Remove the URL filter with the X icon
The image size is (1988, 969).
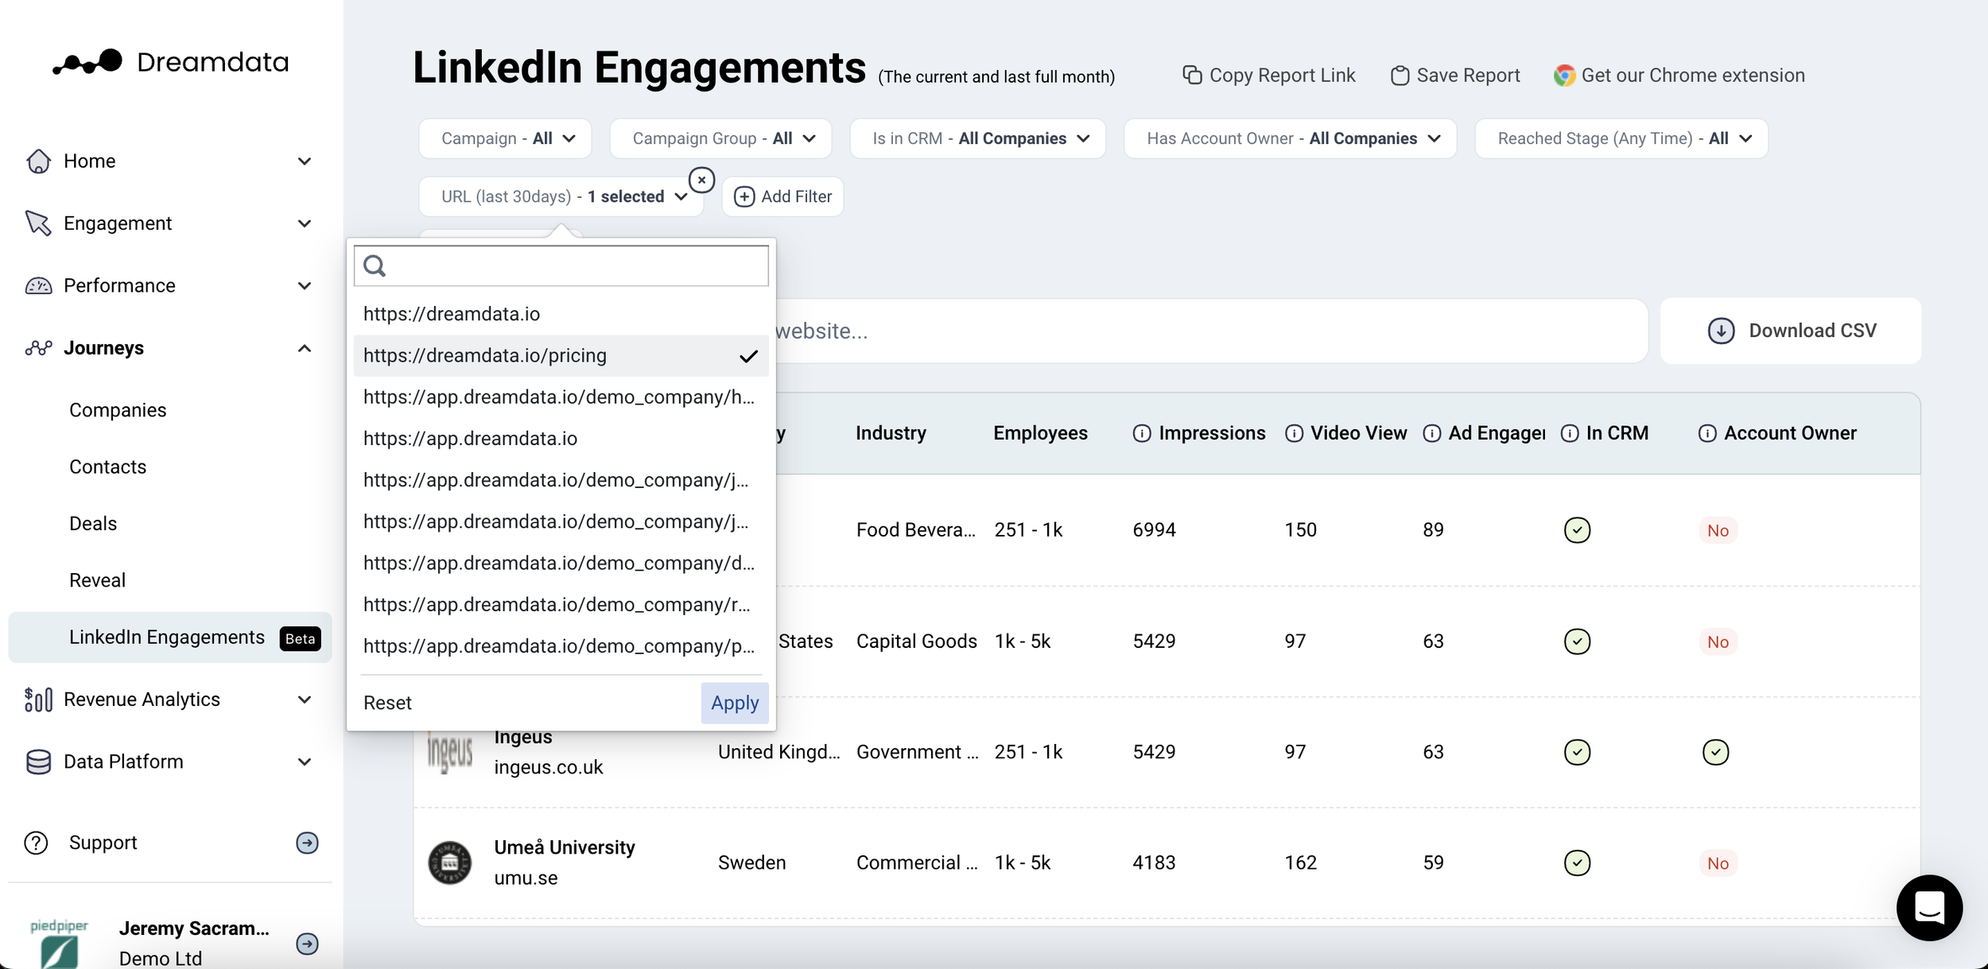[x=701, y=180]
